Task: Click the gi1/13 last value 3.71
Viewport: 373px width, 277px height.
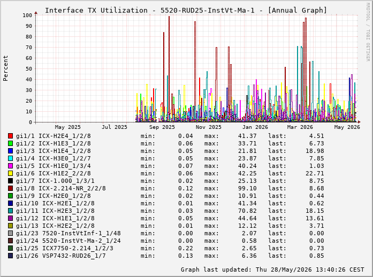Action: pyautogui.click(x=317, y=226)
